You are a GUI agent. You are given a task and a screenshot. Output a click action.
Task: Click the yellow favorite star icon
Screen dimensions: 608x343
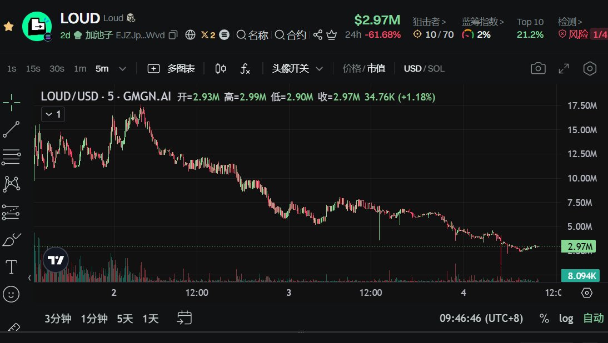click(8, 26)
